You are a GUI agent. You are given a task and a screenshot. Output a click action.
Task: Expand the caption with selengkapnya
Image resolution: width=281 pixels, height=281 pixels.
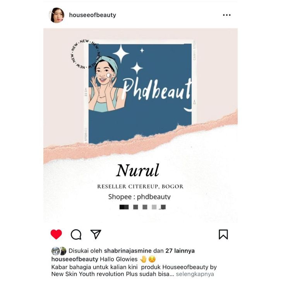pyautogui.click(x=195, y=274)
